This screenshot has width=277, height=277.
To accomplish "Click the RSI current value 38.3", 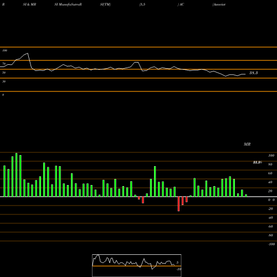I will pos(253,73).
